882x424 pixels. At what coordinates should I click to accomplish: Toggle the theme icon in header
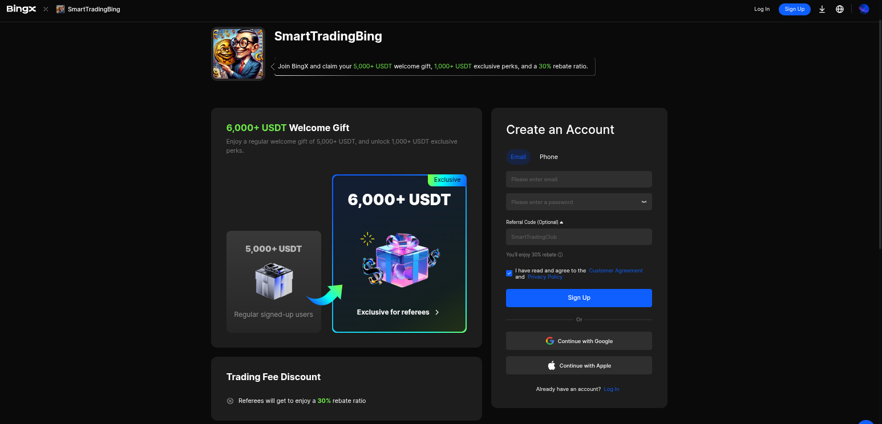click(864, 9)
